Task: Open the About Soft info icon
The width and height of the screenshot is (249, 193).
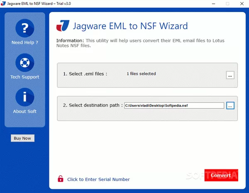Action: [25, 97]
